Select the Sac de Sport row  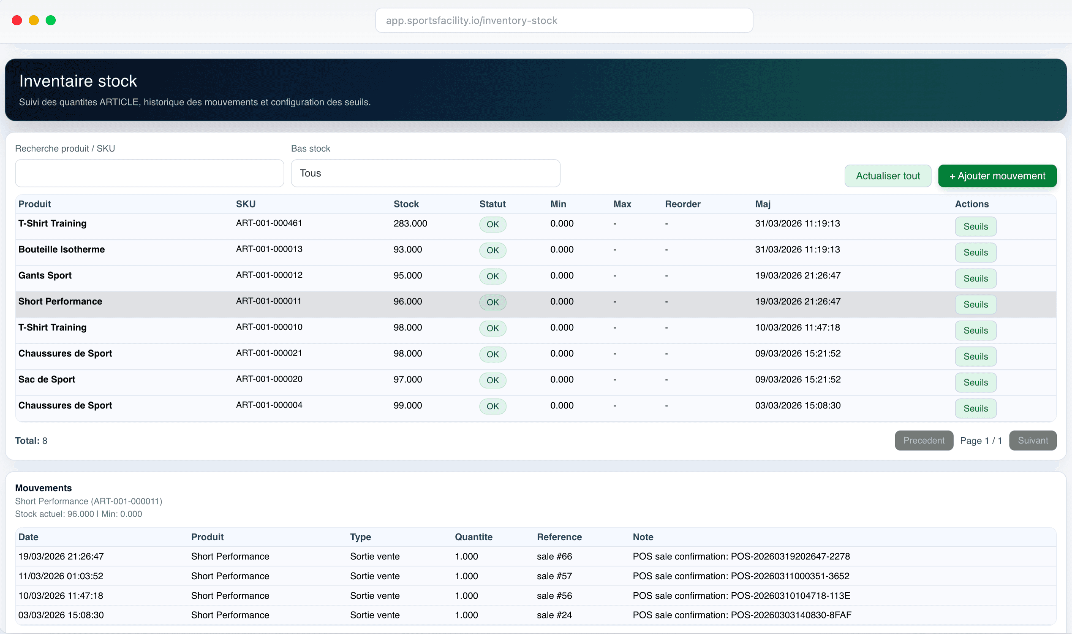tap(46, 379)
